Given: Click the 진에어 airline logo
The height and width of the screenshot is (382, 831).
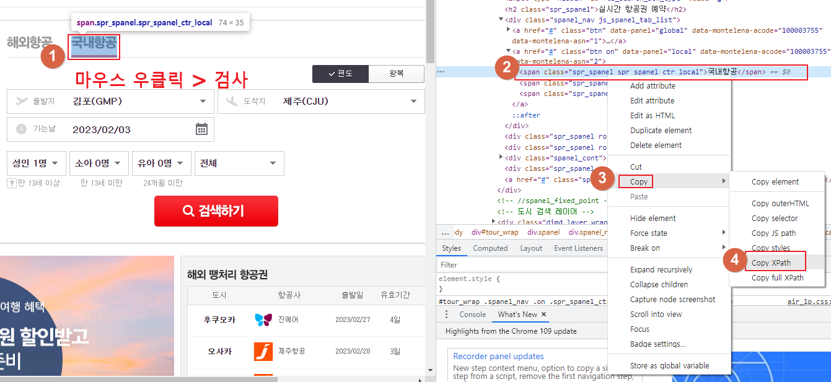Looking at the screenshot, I should (x=263, y=319).
